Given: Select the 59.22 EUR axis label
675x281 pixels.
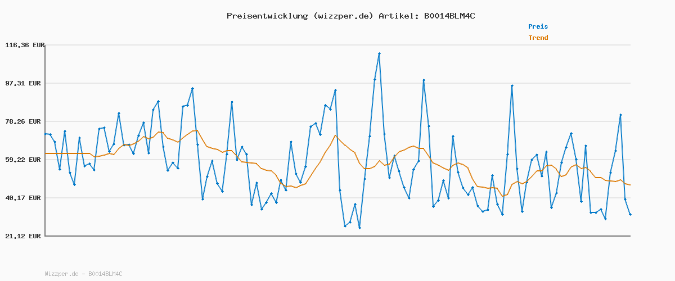Looking at the screenshot, I should pos(24,160).
